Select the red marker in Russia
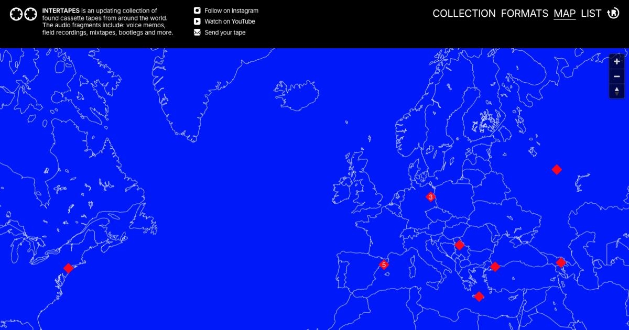This screenshot has width=629, height=330. pyautogui.click(x=557, y=169)
